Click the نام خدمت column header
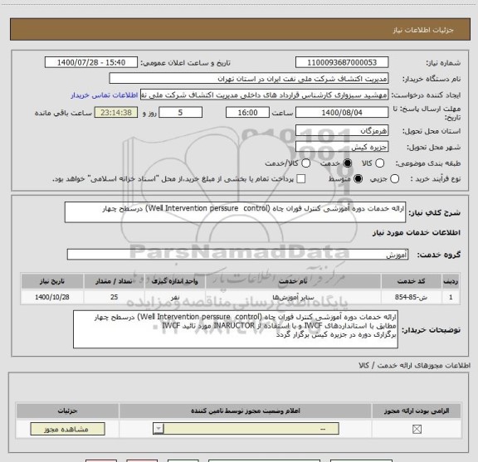Image resolution: width=478 pixels, height=462 pixels. pos(293,281)
